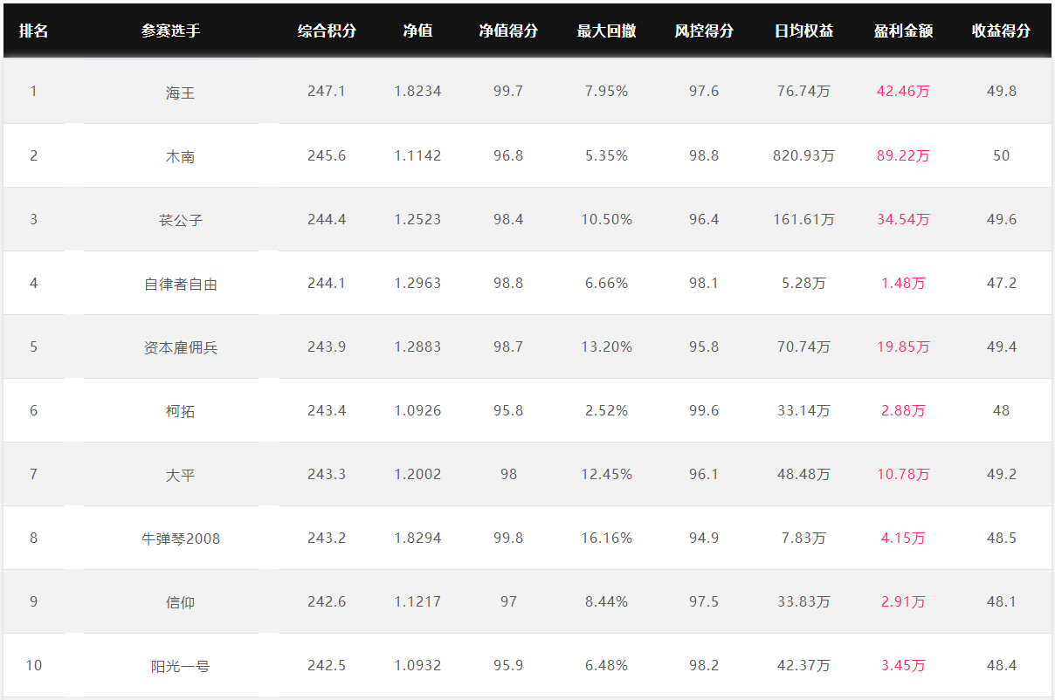
Task: Select the 排名 column header
Action: tap(33, 31)
